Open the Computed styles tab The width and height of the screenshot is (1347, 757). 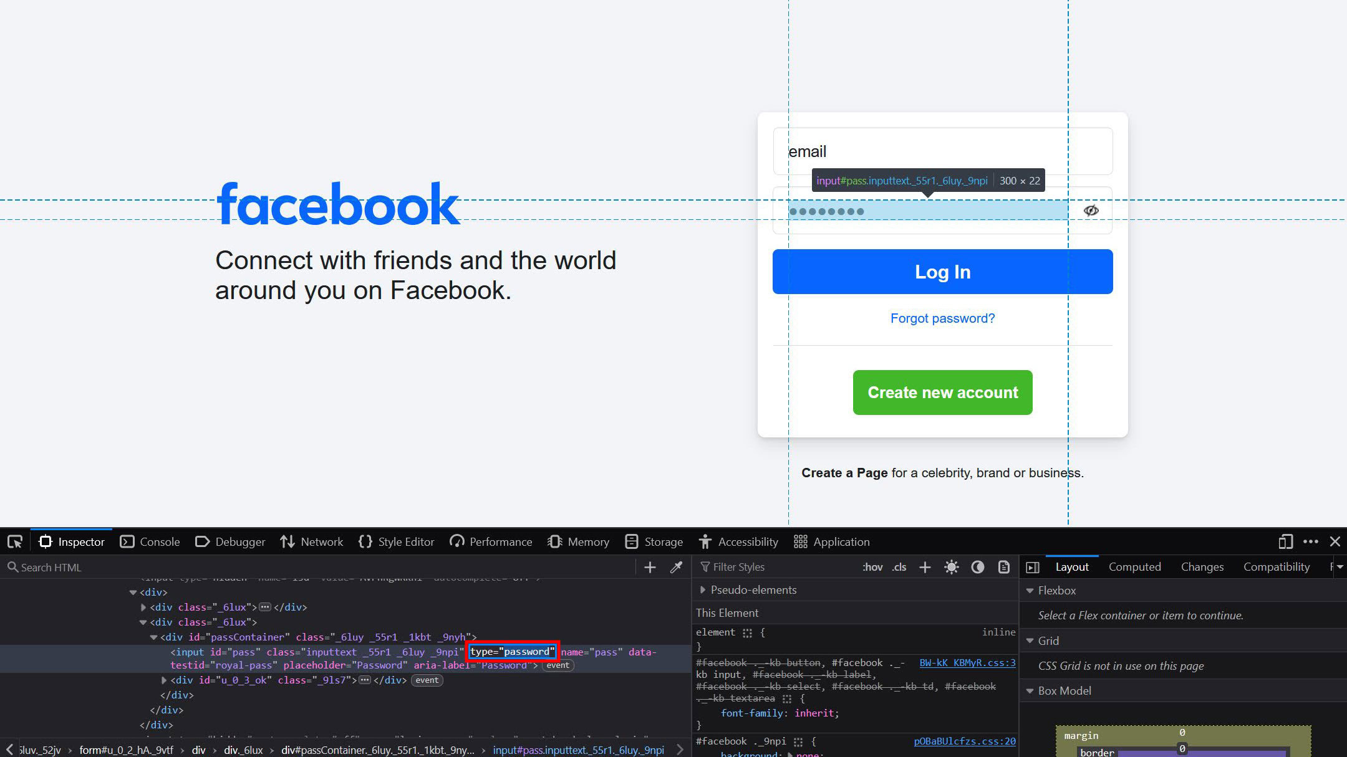1134,567
